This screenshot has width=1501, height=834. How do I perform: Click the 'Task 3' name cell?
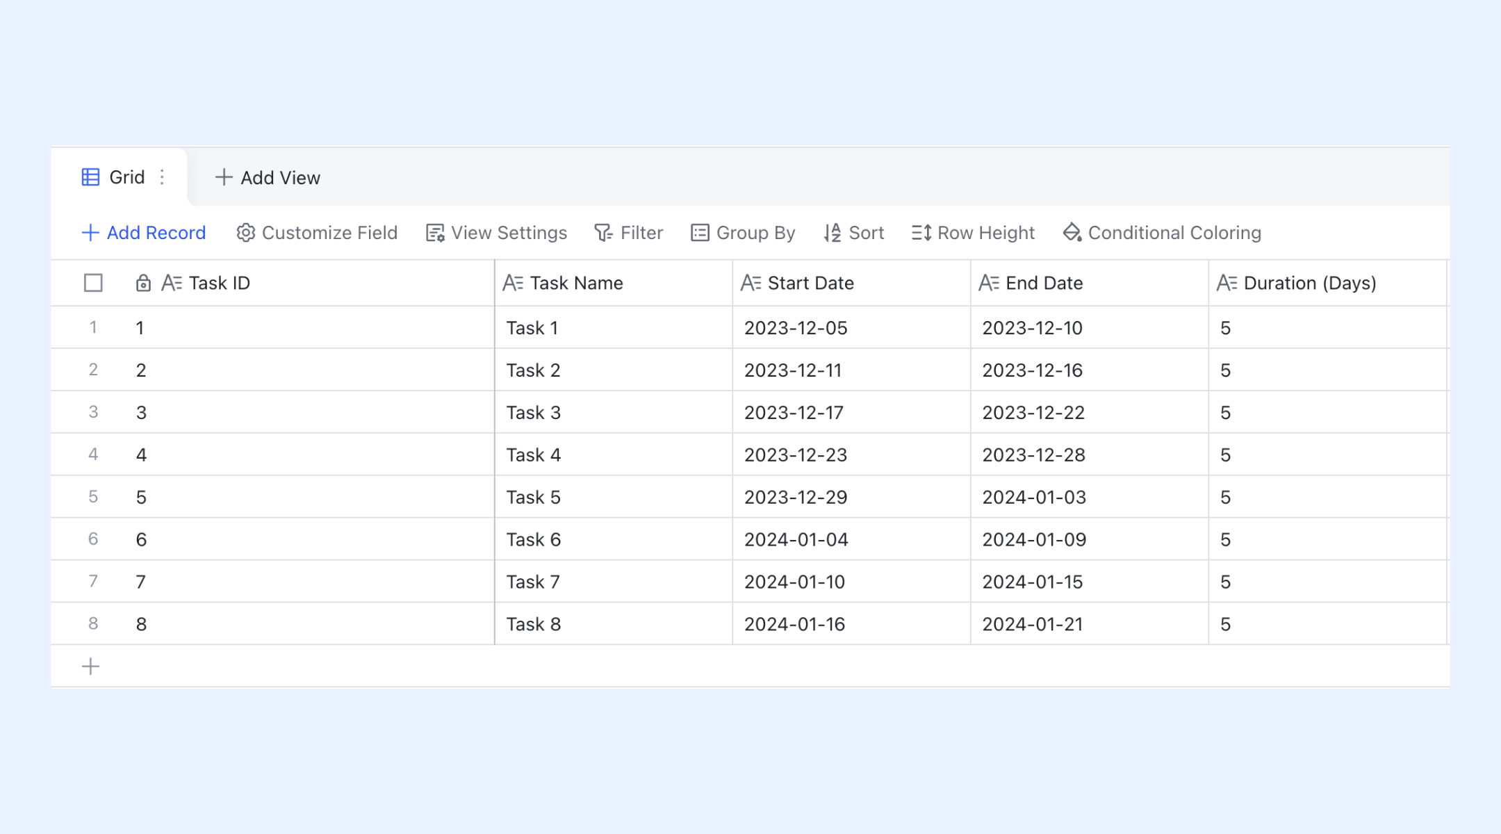614,412
